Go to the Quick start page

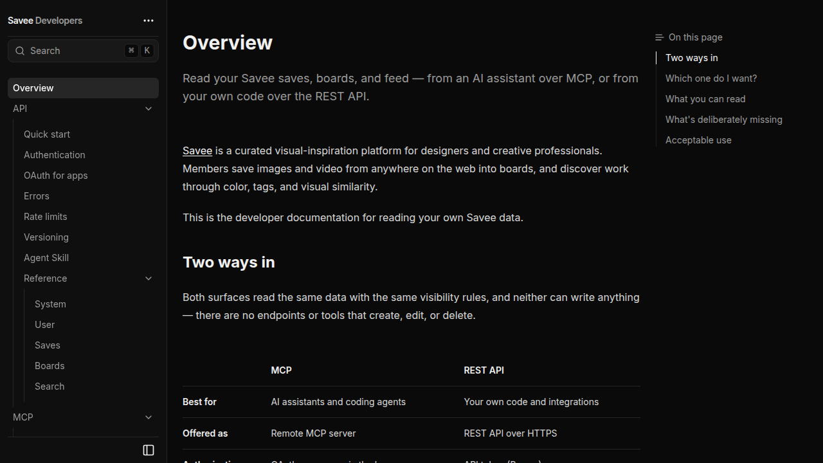tap(47, 134)
